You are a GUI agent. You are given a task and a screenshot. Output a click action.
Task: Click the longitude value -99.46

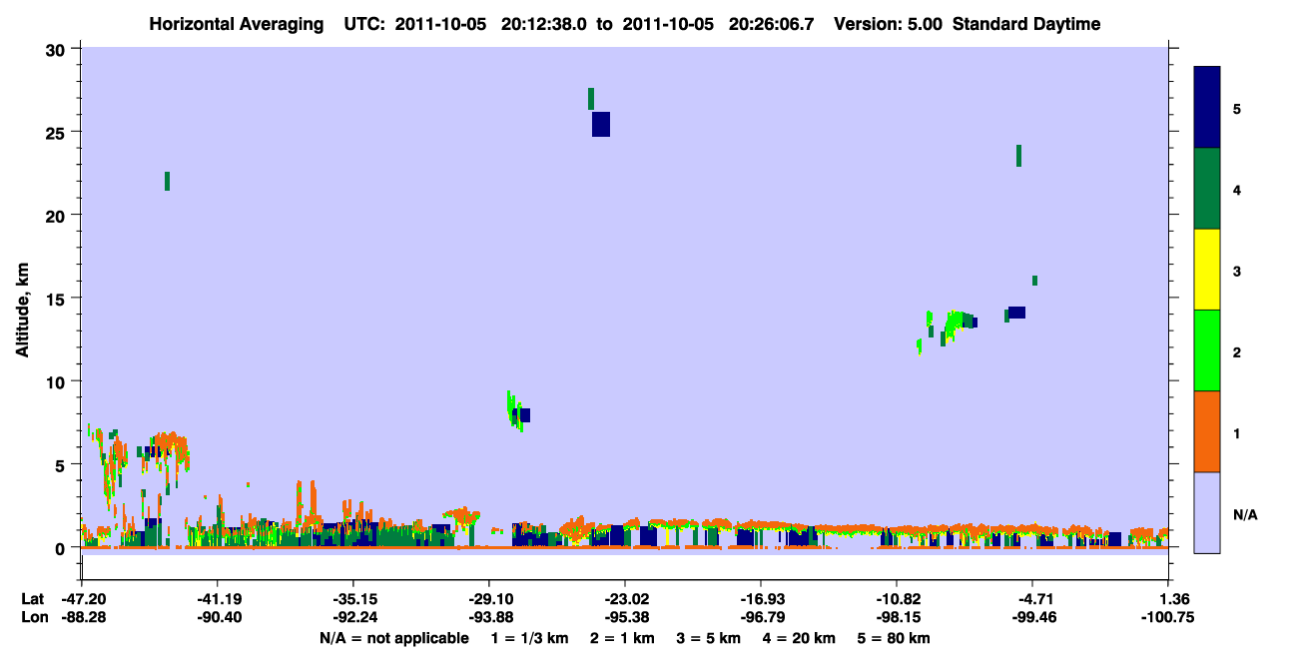point(1032,618)
